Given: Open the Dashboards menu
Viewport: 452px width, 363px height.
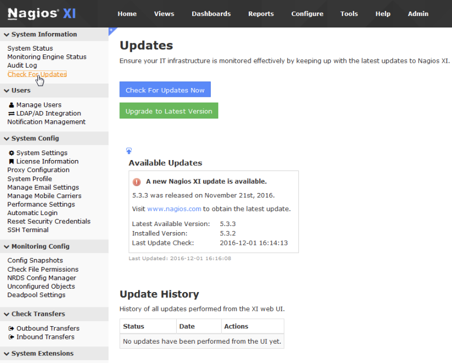Looking at the screenshot, I should pos(211,14).
